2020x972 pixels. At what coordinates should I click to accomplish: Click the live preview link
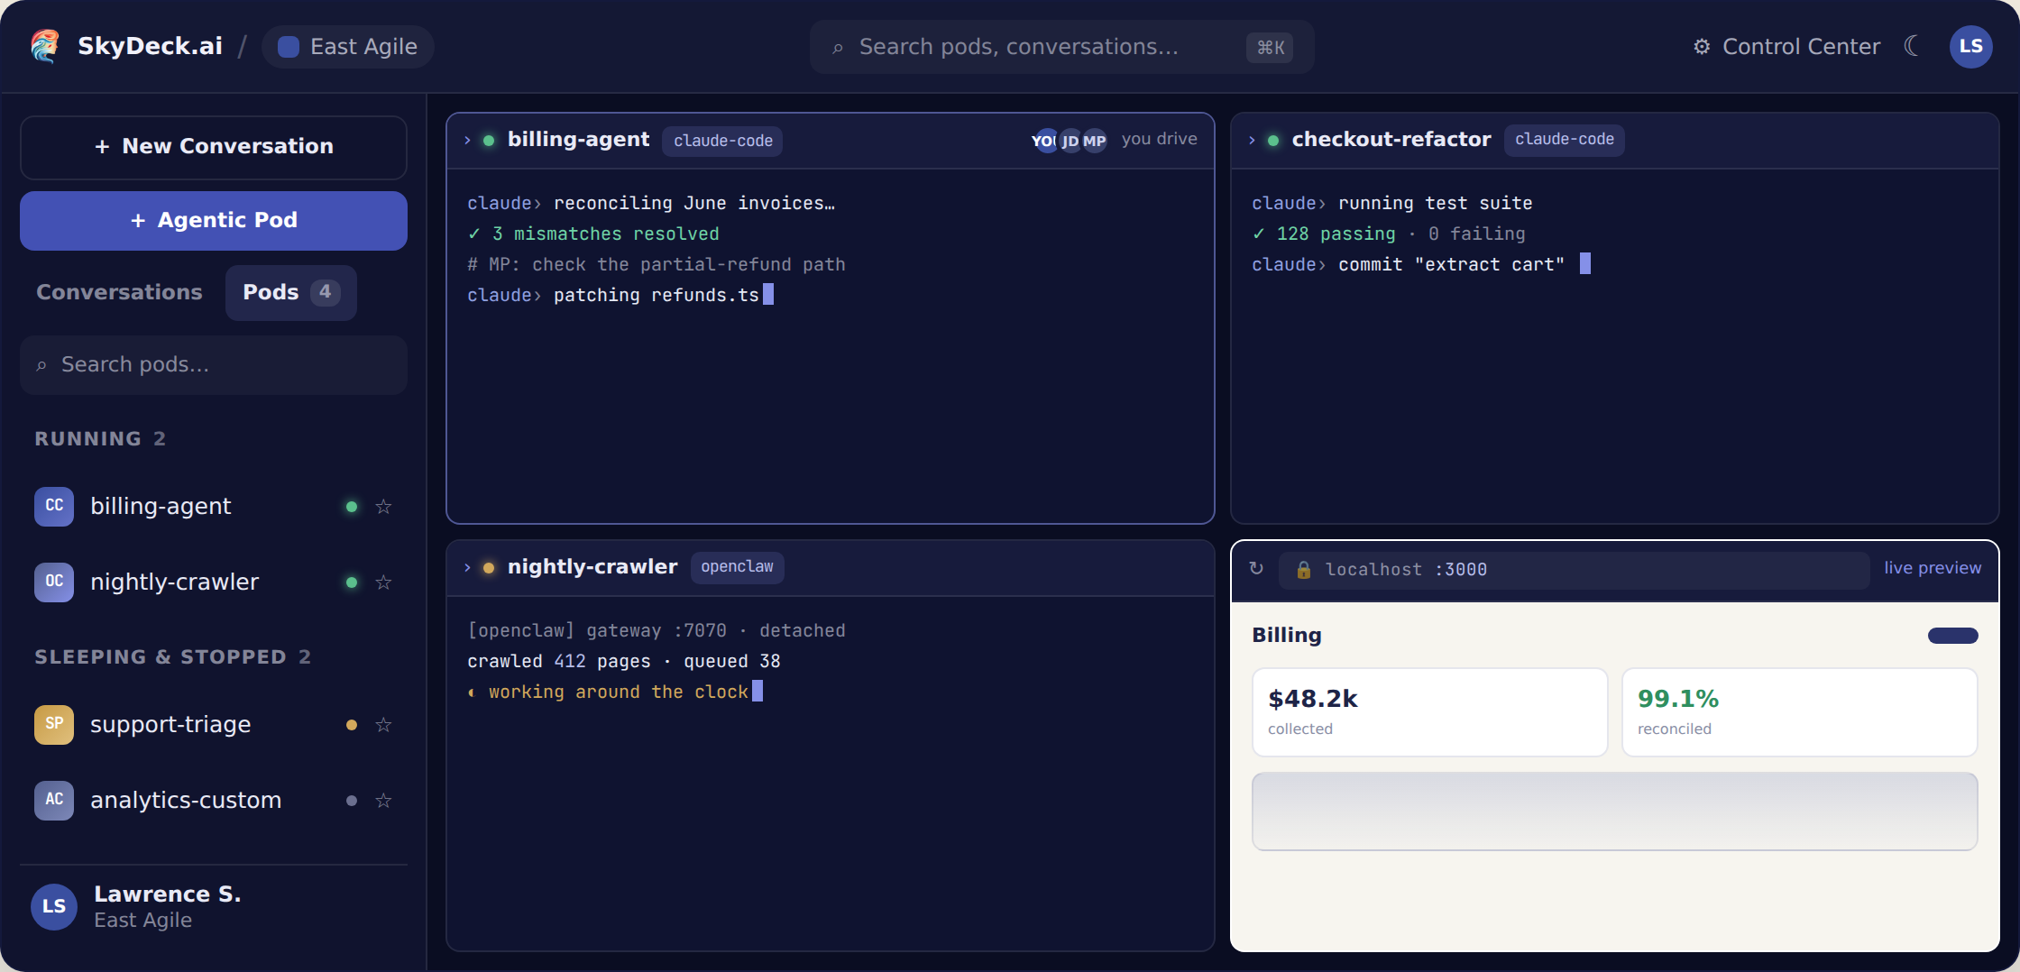(x=1933, y=568)
